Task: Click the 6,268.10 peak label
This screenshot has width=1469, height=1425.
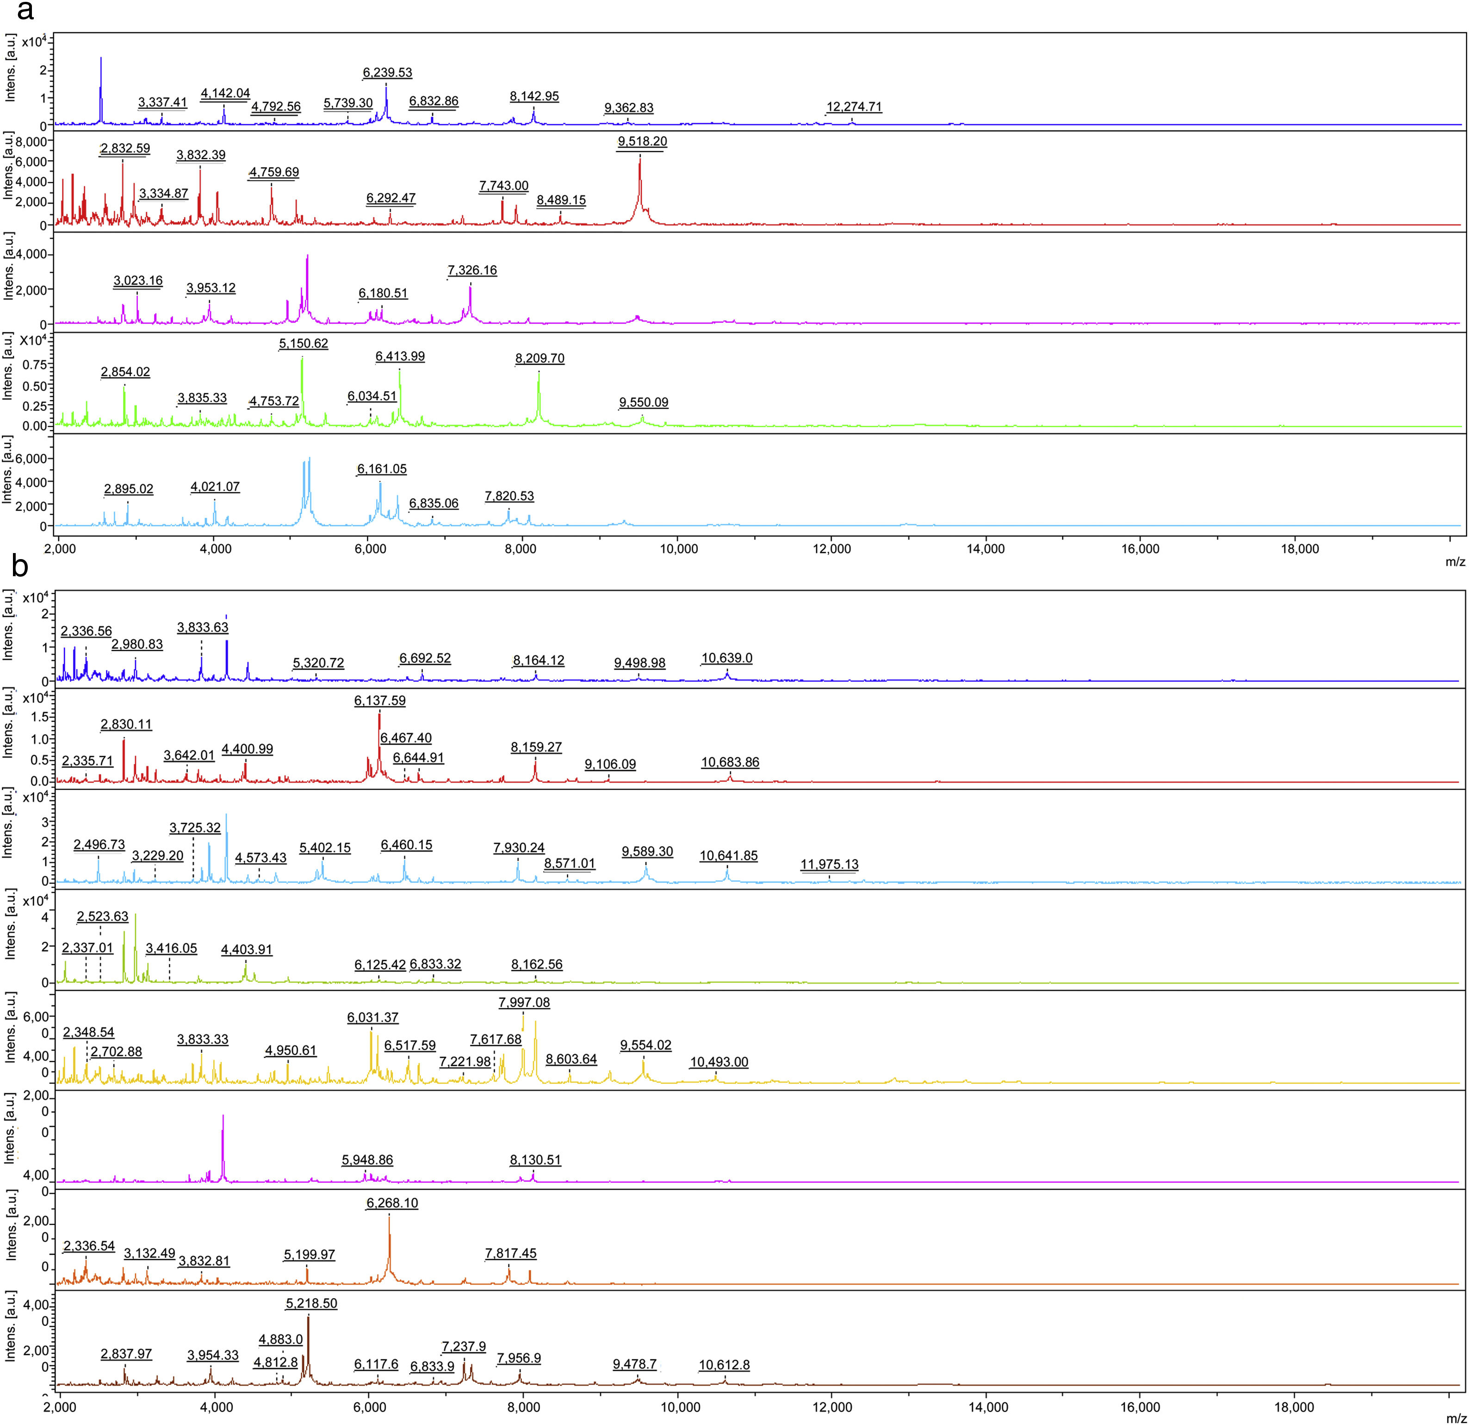Action: coord(393,1203)
